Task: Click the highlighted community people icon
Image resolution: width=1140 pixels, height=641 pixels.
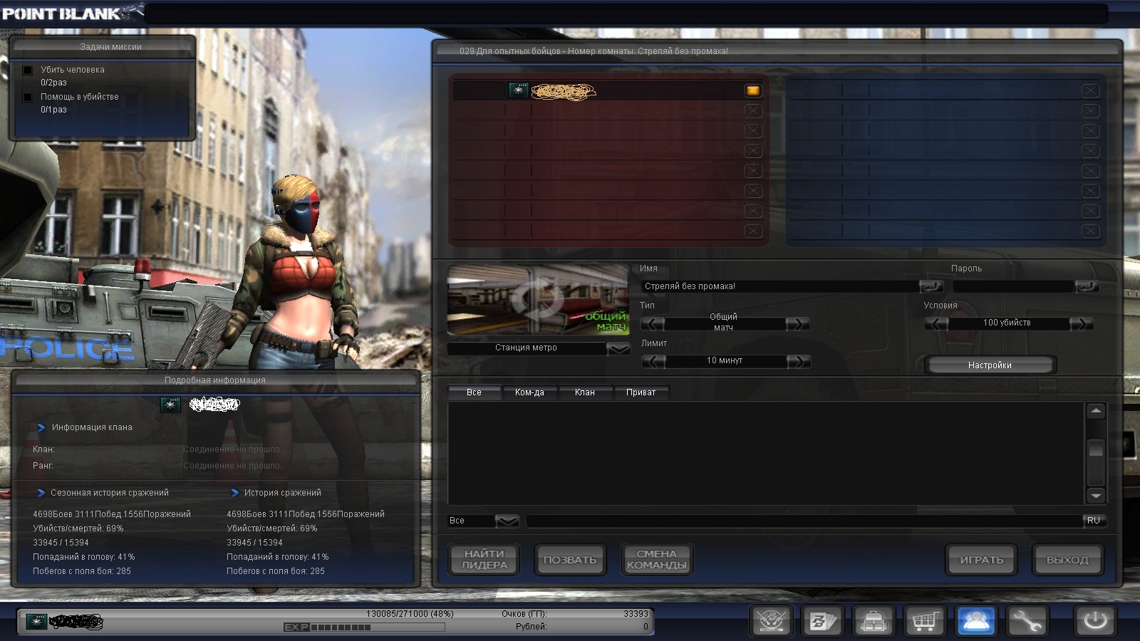Action: pos(975,621)
